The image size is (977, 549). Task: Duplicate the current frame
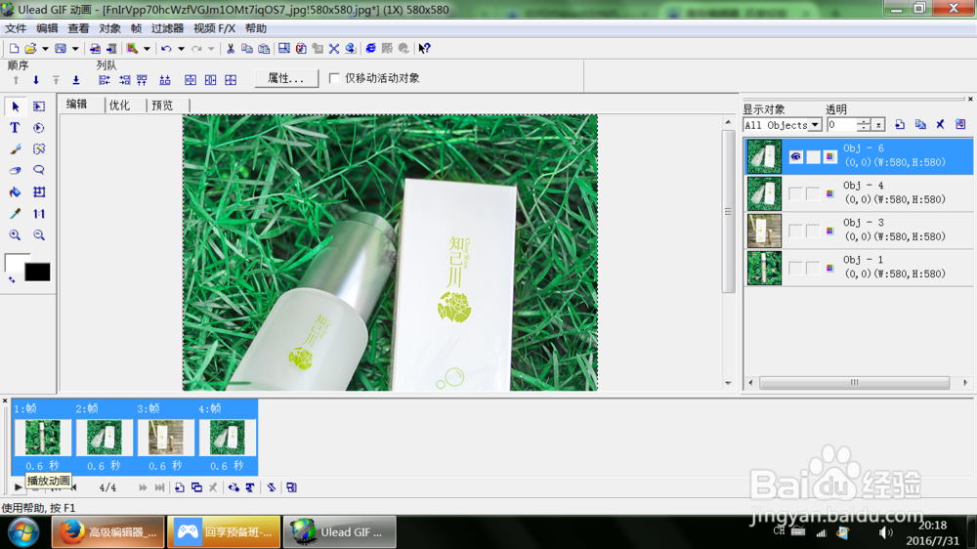click(x=196, y=487)
